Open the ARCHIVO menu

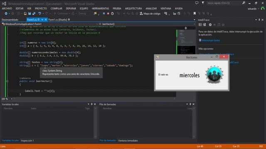tap(7, 8)
